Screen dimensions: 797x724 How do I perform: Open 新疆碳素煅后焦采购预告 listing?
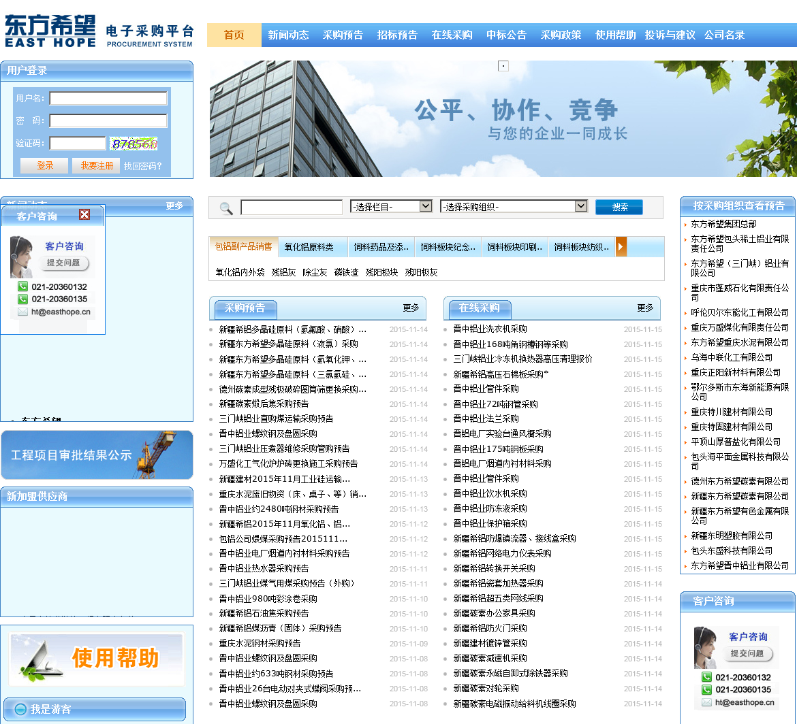point(264,404)
